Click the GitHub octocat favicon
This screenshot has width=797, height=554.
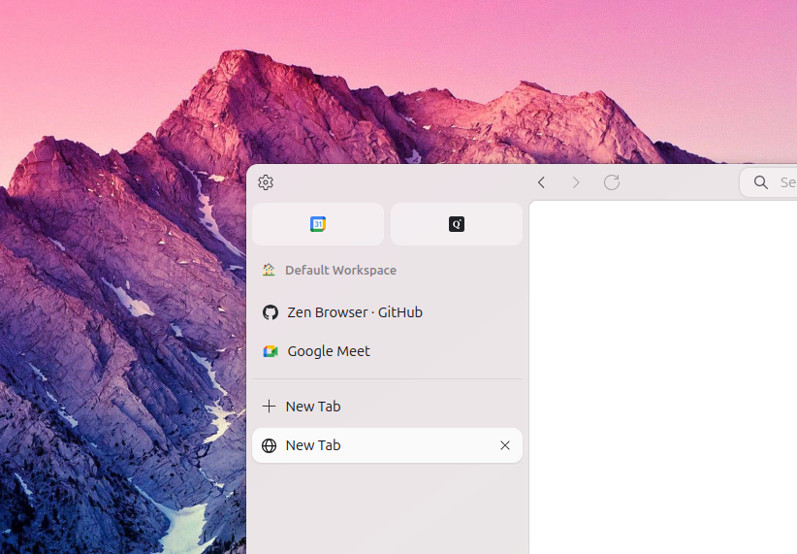(x=271, y=312)
